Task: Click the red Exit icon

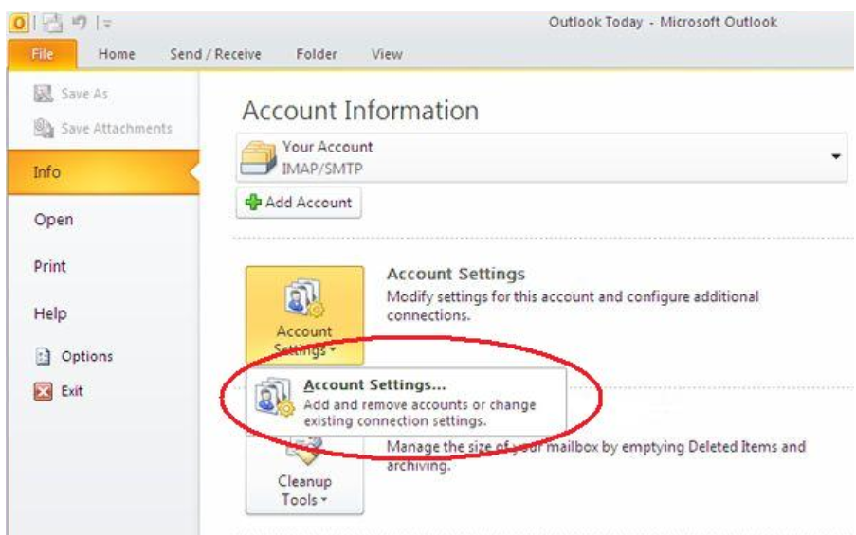Action: 43,391
